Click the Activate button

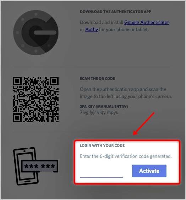coord(149,171)
